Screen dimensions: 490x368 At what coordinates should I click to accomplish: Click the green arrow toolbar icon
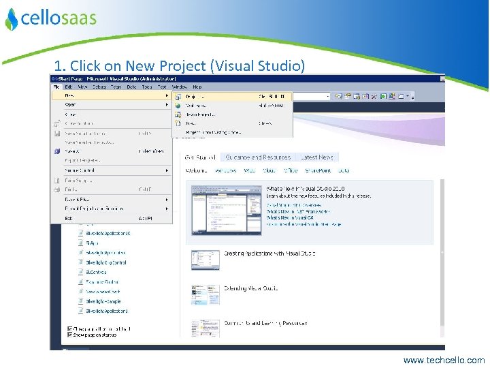coord(383,97)
